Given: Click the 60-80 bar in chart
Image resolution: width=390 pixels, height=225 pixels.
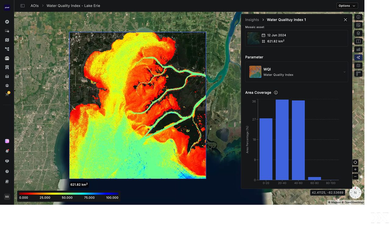Looking at the screenshot, I should [314, 178].
